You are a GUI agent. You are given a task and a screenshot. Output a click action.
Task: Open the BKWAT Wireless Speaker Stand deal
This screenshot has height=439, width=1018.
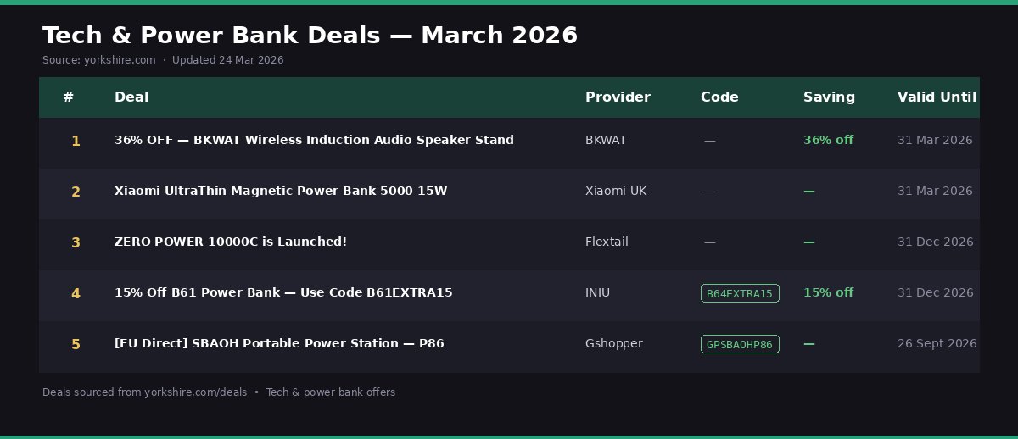point(314,140)
